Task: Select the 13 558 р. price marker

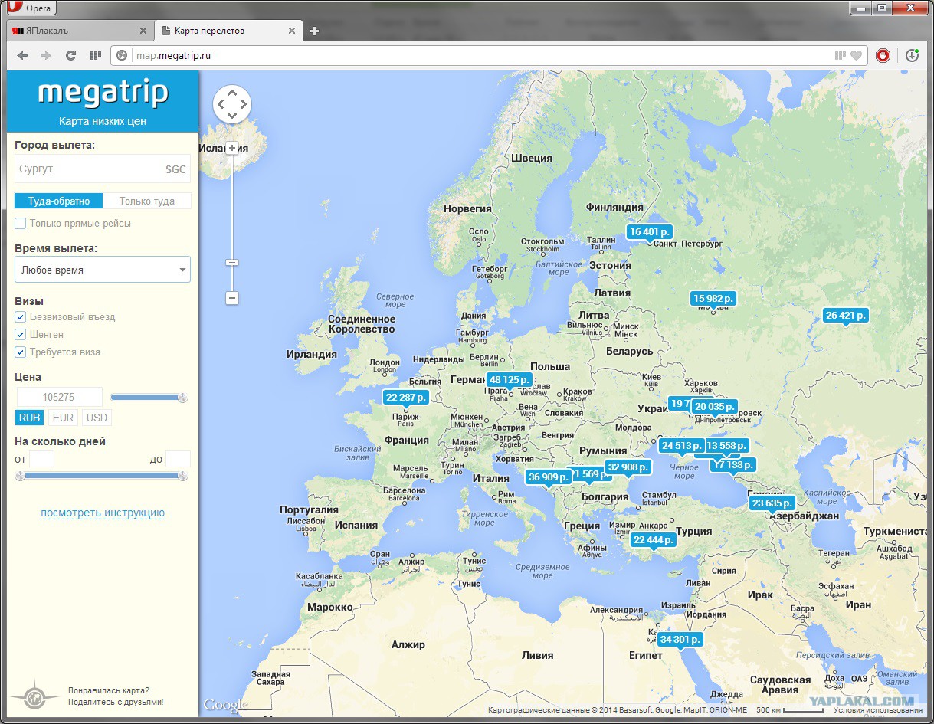Action: 726,445
